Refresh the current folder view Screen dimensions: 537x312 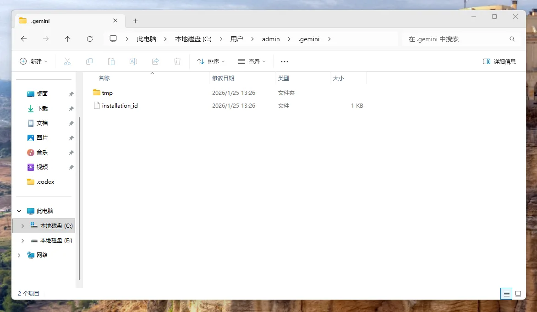[90, 39]
